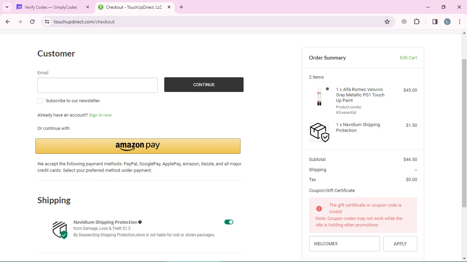Open the Chrome three-dot menu
Image resolution: width=467 pixels, height=262 pixels.
[x=460, y=22]
